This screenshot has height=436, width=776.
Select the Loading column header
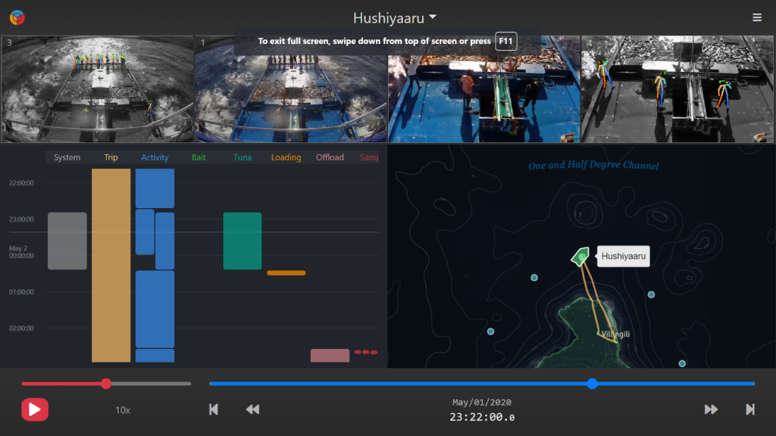286,157
